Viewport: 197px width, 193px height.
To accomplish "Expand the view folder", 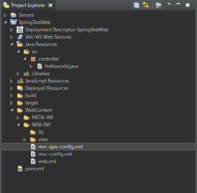I will 24,139.
